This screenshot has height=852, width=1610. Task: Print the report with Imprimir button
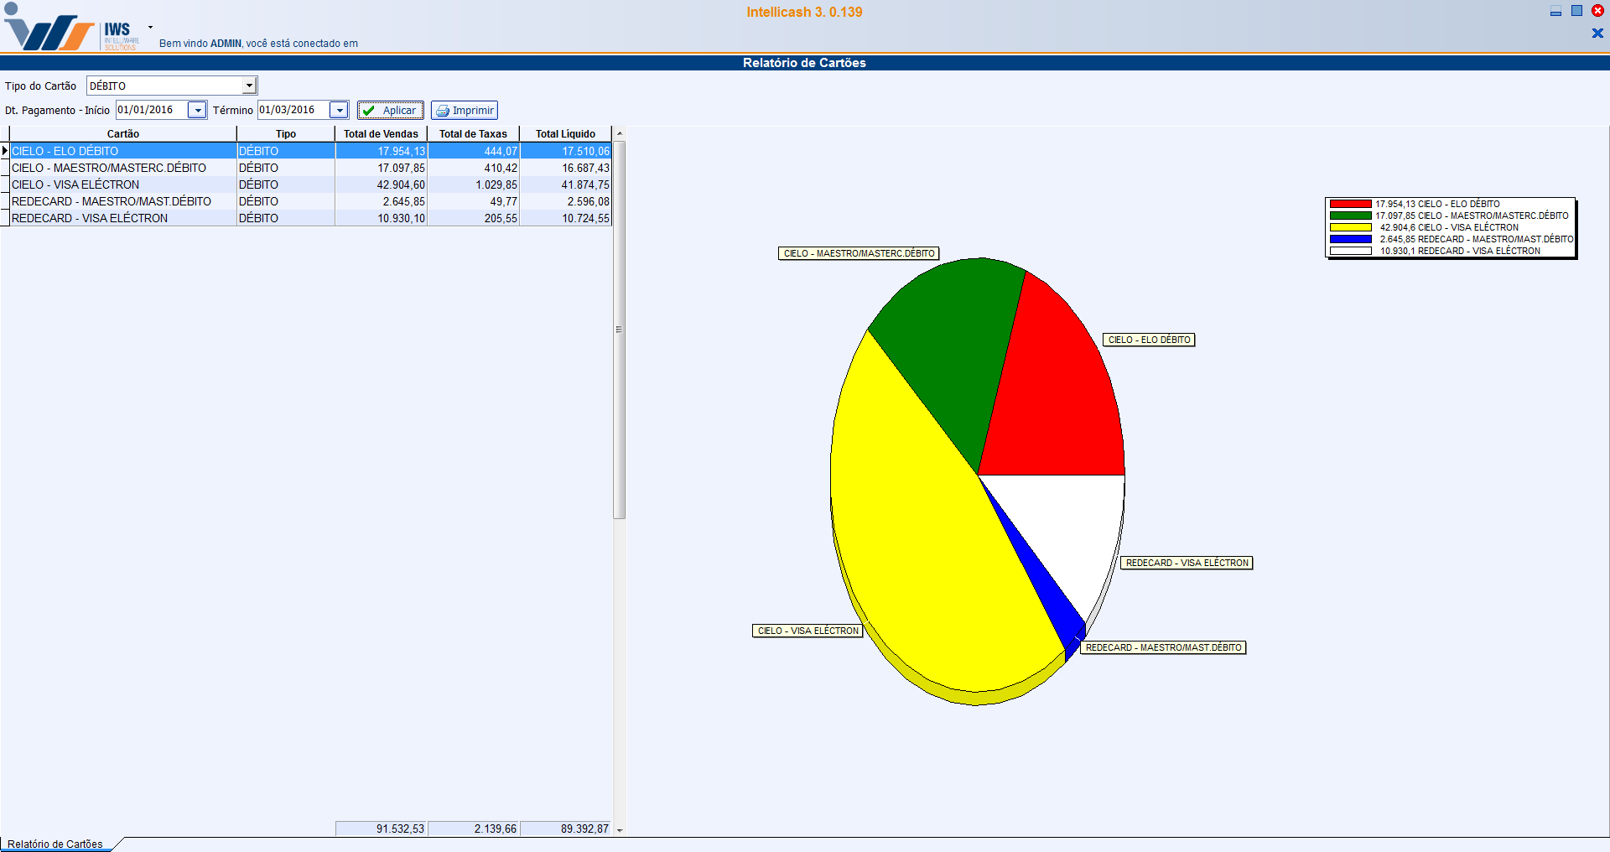click(465, 110)
